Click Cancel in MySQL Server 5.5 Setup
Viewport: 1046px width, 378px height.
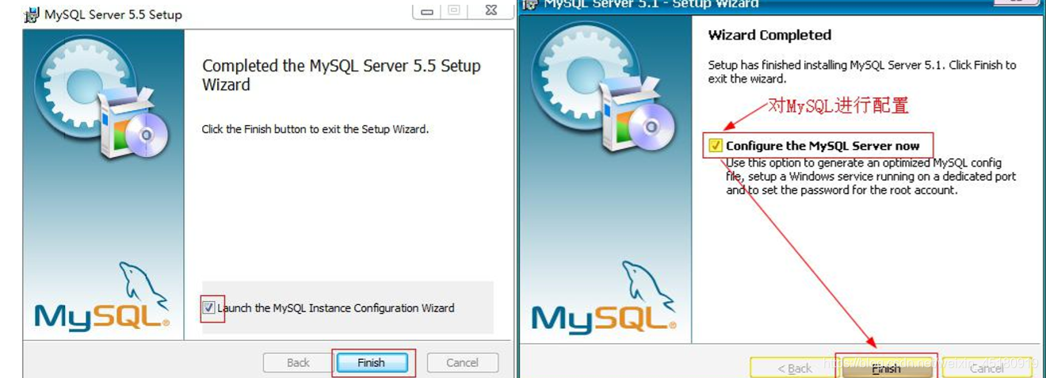coord(463,363)
